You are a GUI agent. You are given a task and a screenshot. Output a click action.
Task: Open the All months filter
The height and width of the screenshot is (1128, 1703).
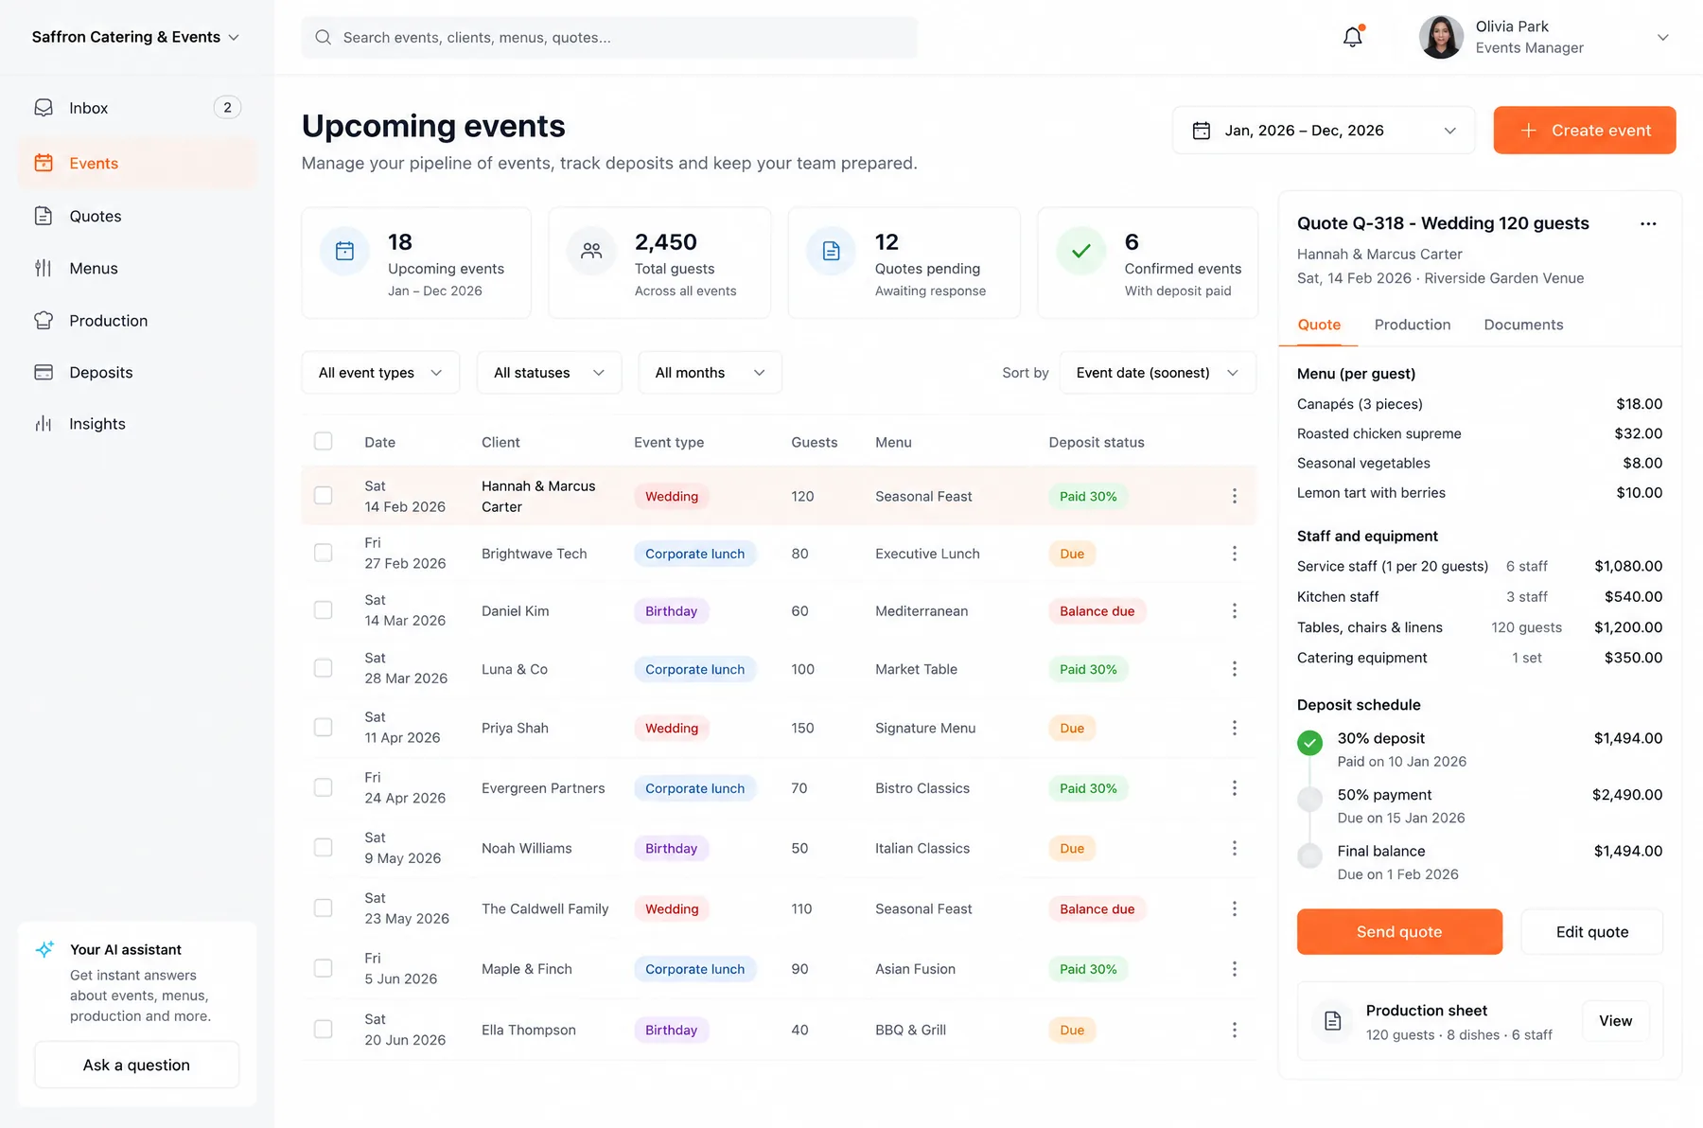coord(710,373)
